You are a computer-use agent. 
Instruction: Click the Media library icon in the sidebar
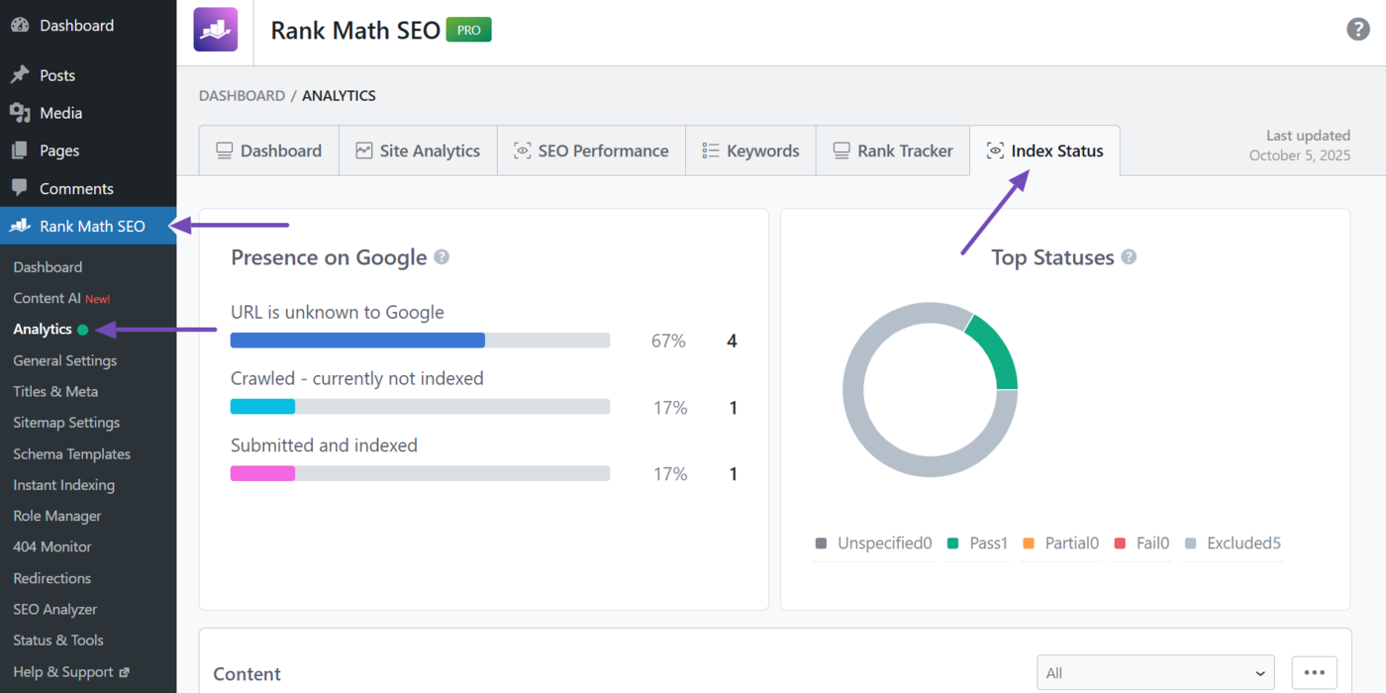(21, 113)
